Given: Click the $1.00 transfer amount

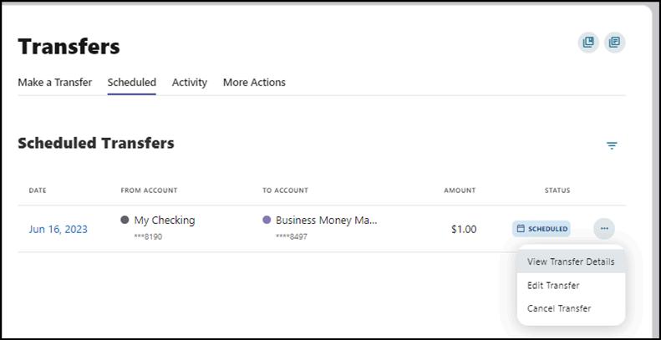Looking at the screenshot, I should pos(464,229).
